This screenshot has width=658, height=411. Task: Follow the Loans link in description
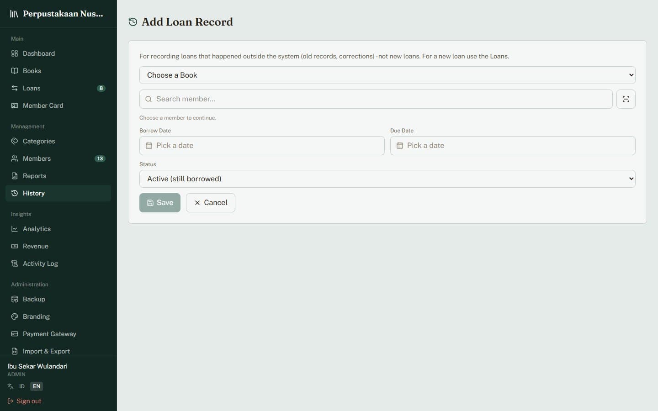tap(499, 56)
